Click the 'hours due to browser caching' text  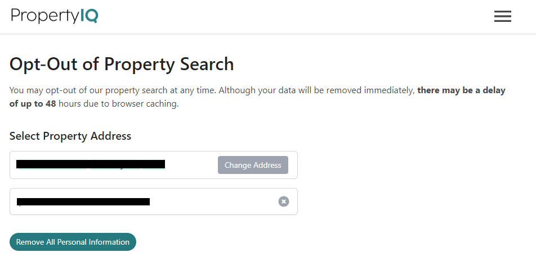click(x=118, y=104)
